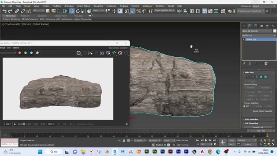Open the Utilities tab in Command Panel

[x=273, y=26]
